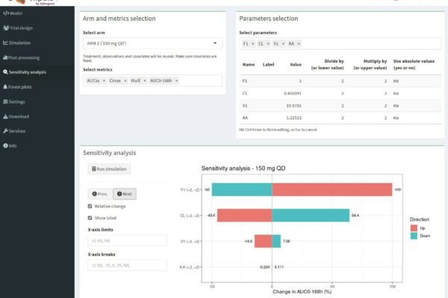Toggle the Show label checkbox
Viewport: 448px width, 298px height.
[90, 218]
